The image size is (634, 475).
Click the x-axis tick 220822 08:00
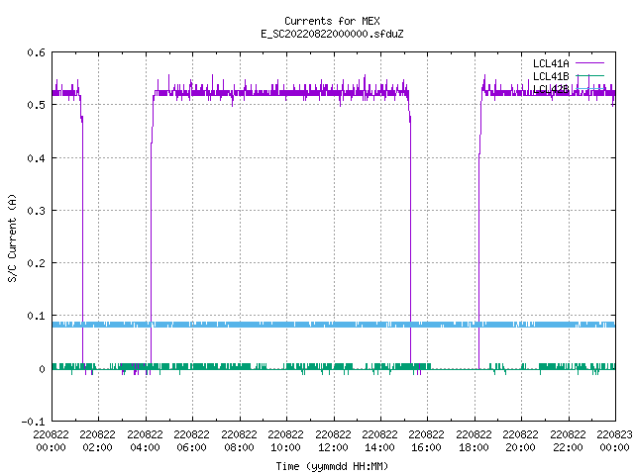pyautogui.click(x=239, y=441)
